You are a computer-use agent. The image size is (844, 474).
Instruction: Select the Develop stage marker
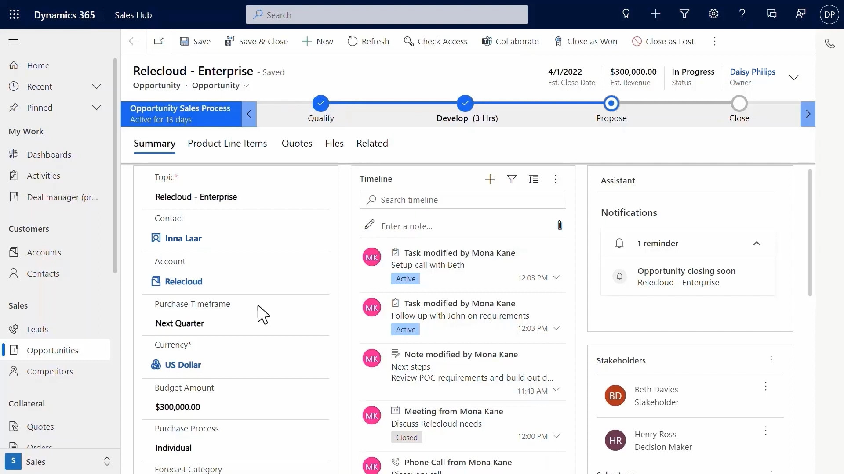[x=465, y=104]
